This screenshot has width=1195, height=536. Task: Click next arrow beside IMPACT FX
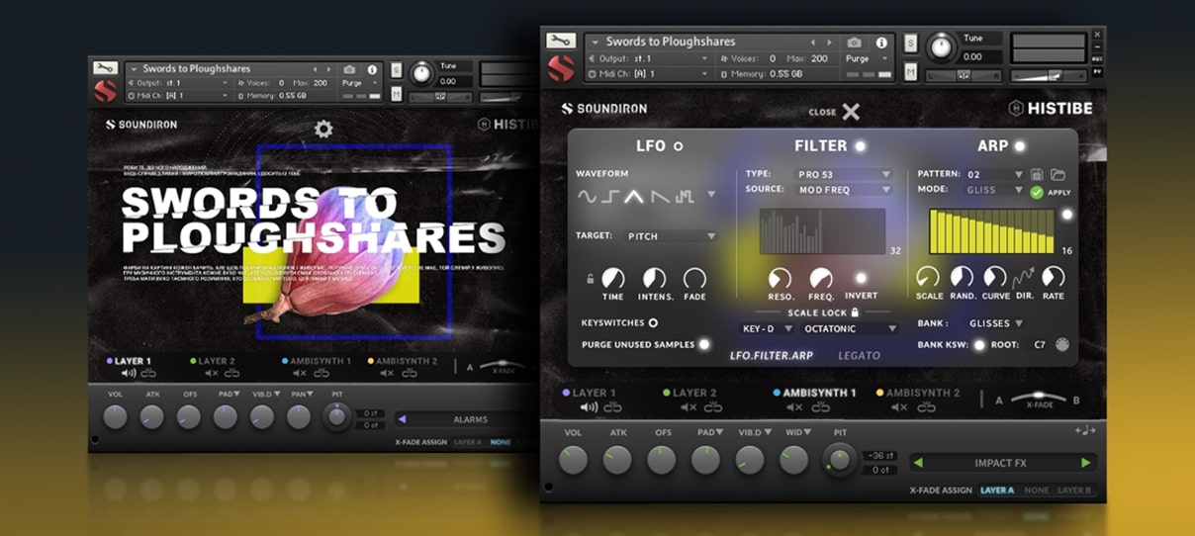pyautogui.click(x=1085, y=462)
